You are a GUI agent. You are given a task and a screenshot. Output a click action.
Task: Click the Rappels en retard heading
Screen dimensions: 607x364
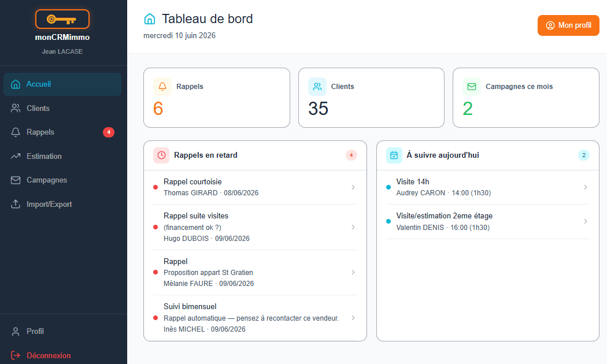(x=206, y=155)
